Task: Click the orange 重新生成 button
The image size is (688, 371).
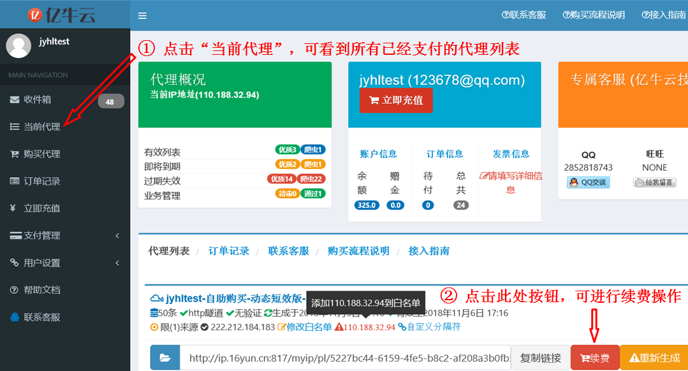Action: [x=654, y=358]
